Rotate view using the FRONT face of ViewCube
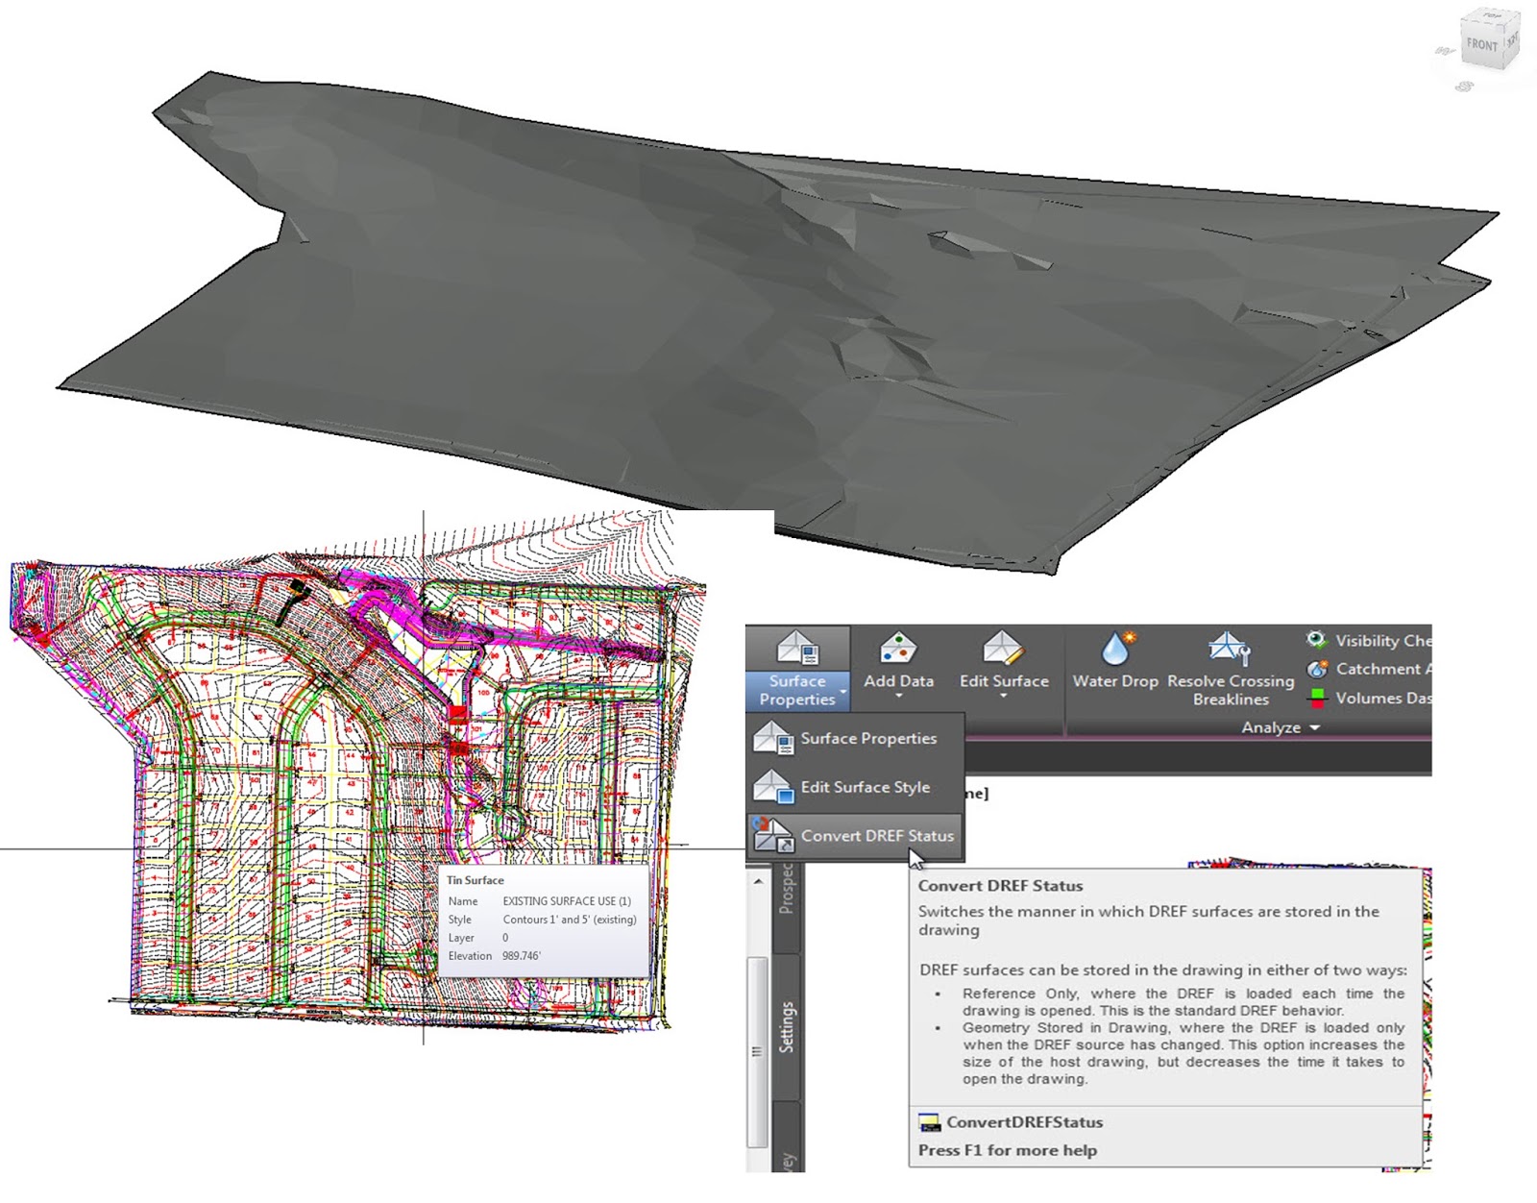This screenshot has width=1537, height=1203. [x=1482, y=44]
